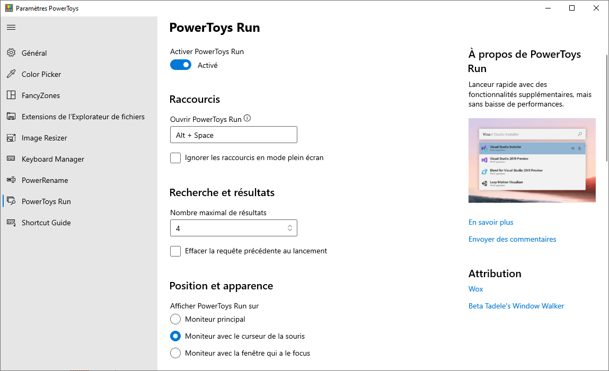
Task: Click the Nombre maximal de résultats number box
Action: (234, 228)
